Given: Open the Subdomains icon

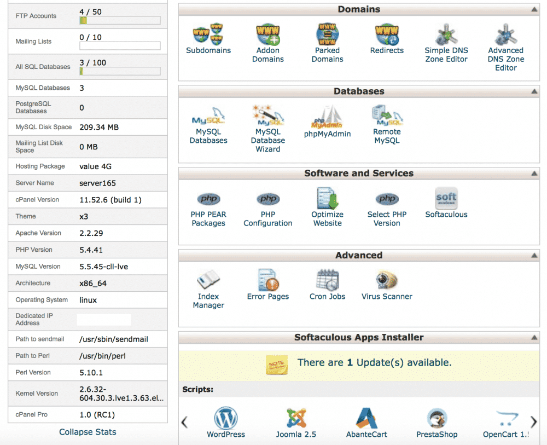Looking at the screenshot, I should point(208,34).
